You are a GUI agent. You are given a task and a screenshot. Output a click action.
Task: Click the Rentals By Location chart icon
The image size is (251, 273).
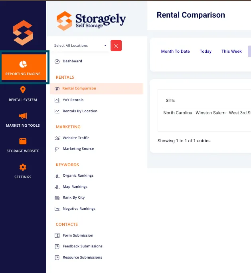pos(57,111)
